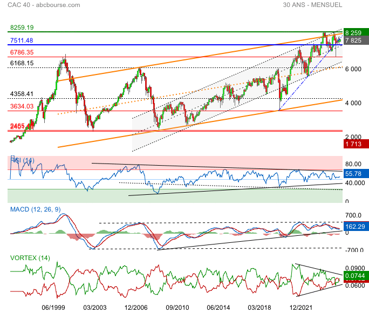Screen dimensions: 369x313
Task: Select the 4358.41 dotted level label
Action: pyautogui.click(x=22, y=94)
